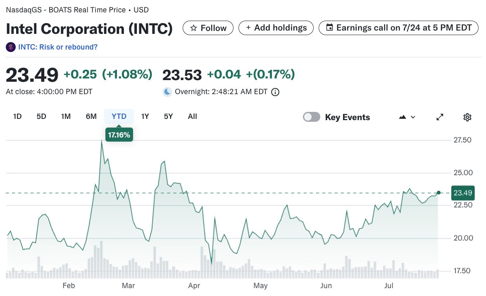Image resolution: width=486 pixels, height=296 pixels.
Task: Click the Jul x-axis label
Action: click(388, 286)
